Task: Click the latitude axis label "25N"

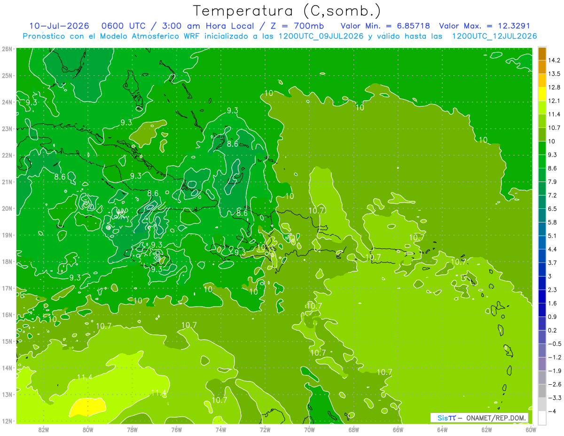Action: click(x=7, y=75)
